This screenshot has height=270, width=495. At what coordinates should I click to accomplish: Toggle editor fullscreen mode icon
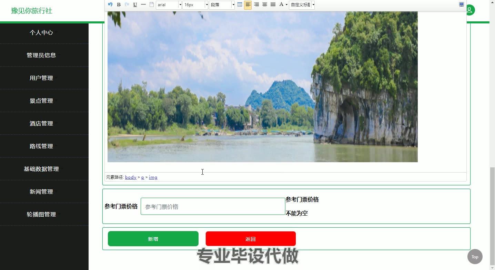(x=462, y=4)
